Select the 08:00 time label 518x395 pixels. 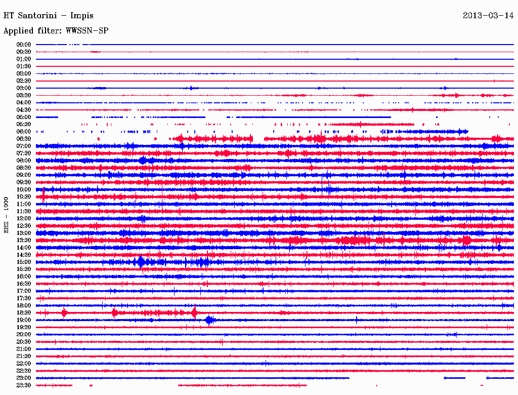pyautogui.click(x=24, y=161)
